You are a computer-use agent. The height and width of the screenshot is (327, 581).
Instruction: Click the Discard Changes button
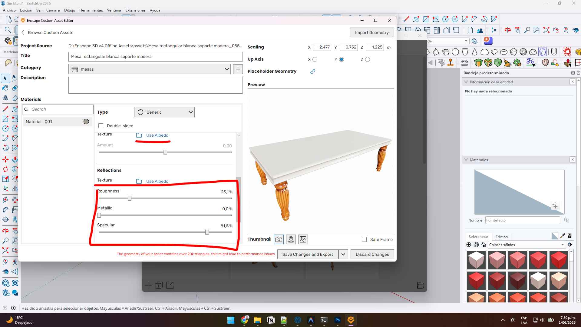(x=372, y=254)
